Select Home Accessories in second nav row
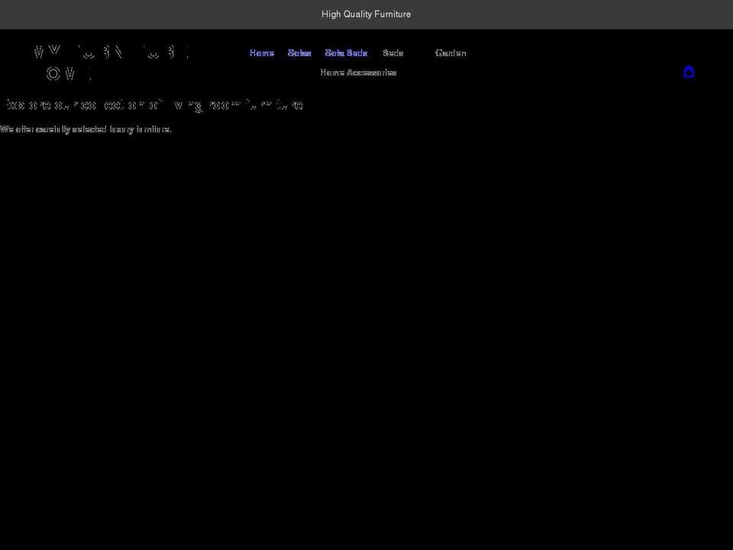Screen dimensions: 733x550 [x=358, y=73]
